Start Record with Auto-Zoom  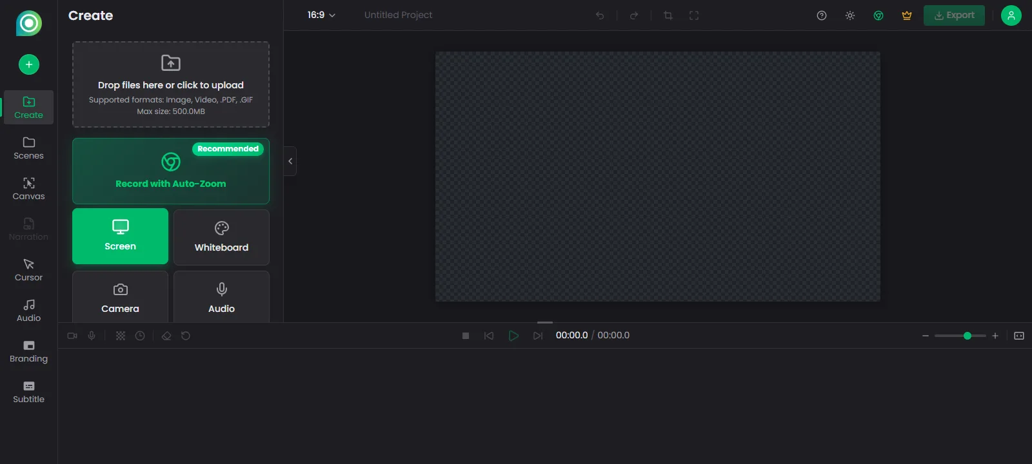click(171, 171)
